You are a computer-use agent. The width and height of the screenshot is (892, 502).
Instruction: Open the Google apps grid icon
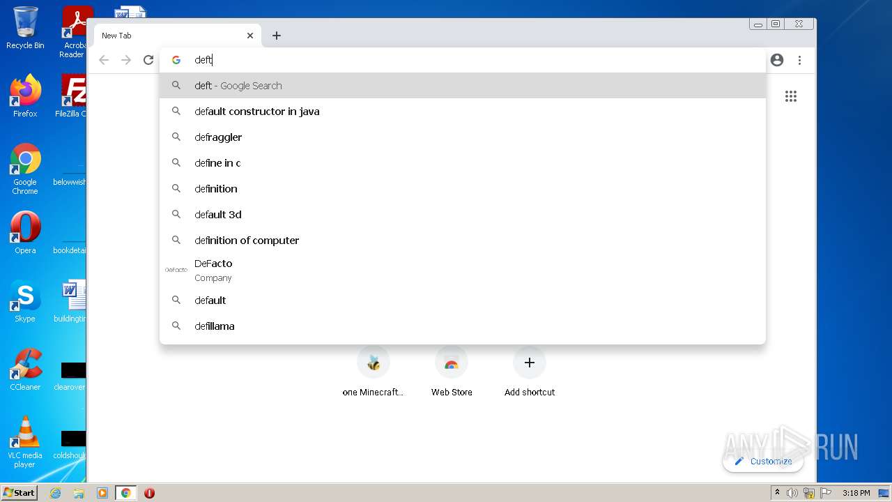pyautogui.click(x=791, y=96)
